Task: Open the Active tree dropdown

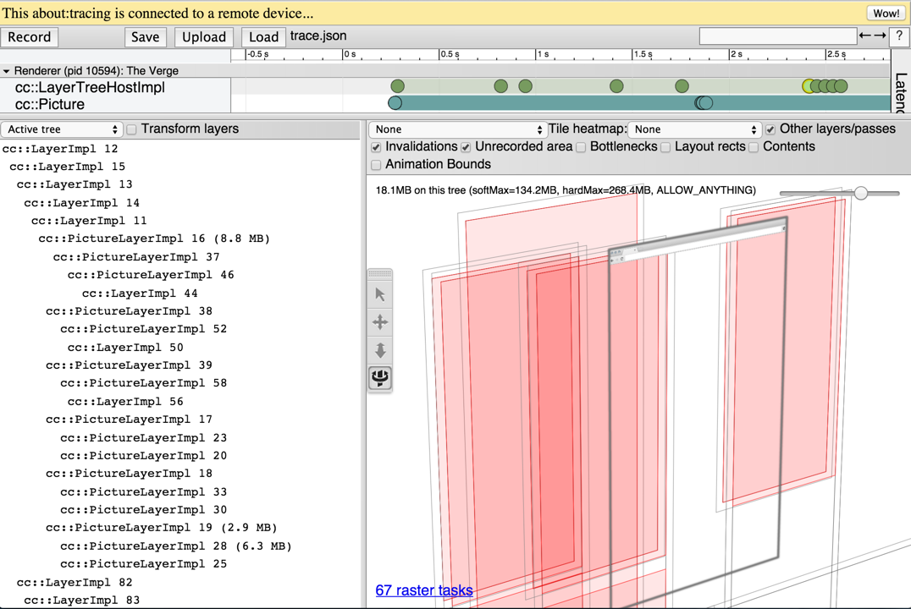Action: click(x=62, y=129)
